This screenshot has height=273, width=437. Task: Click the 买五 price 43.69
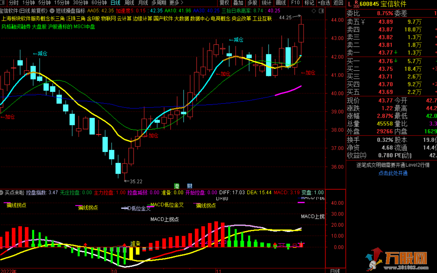click(386, 92)
